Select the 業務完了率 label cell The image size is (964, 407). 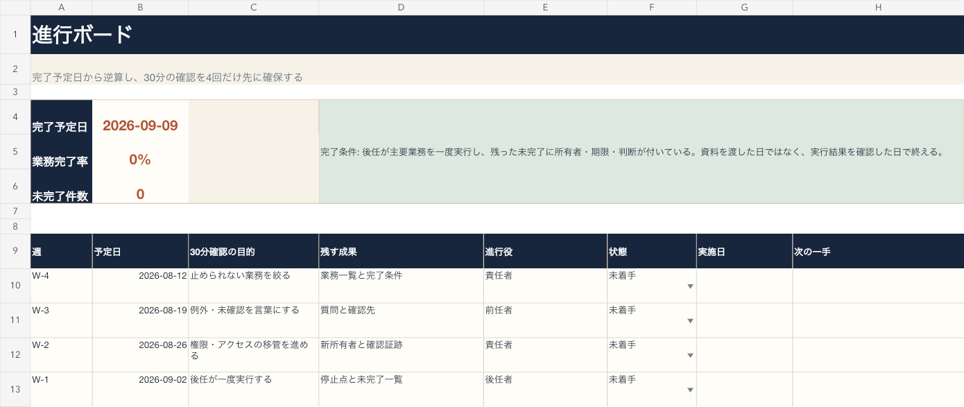pyautogui.click(x=61, y=152)
